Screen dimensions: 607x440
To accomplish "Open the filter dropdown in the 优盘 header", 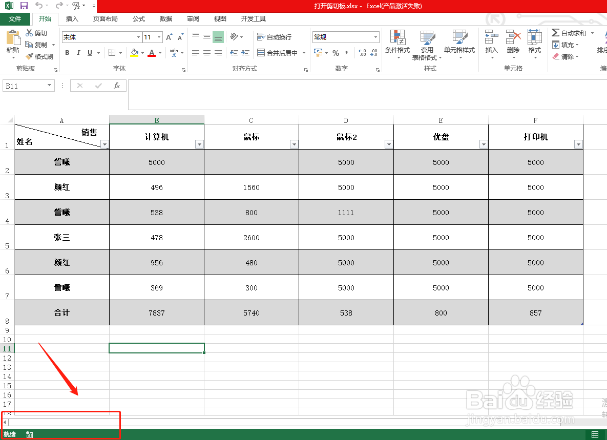I will click(x=484, y=144).
